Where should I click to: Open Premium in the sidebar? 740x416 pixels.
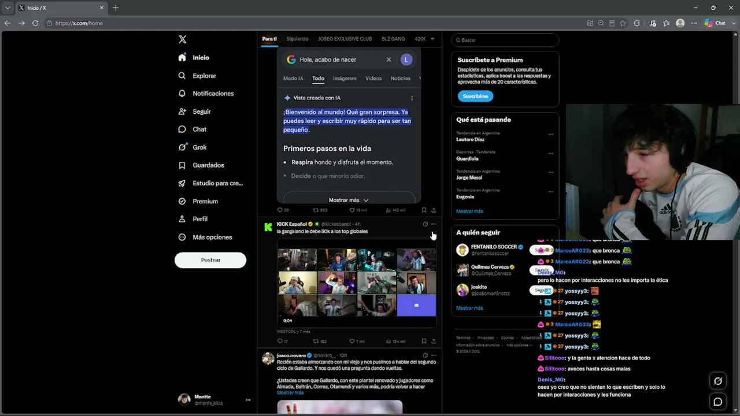tap(198, 201)
